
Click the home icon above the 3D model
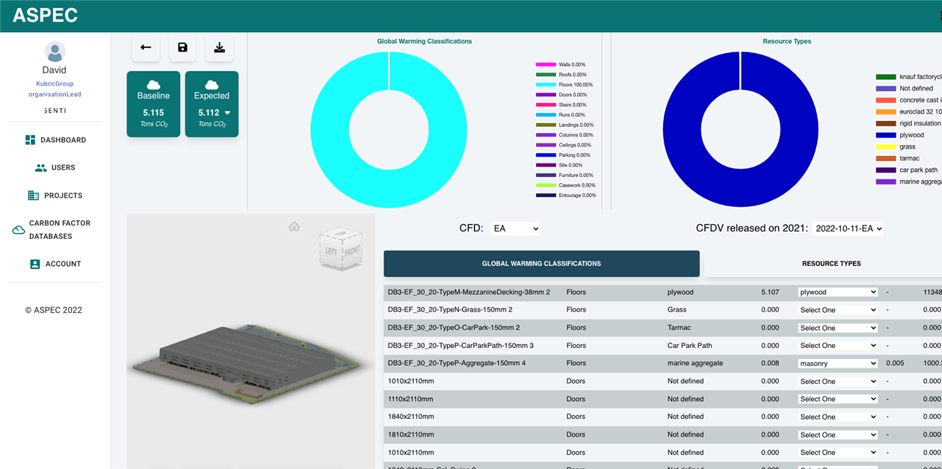tap(294, 226)
